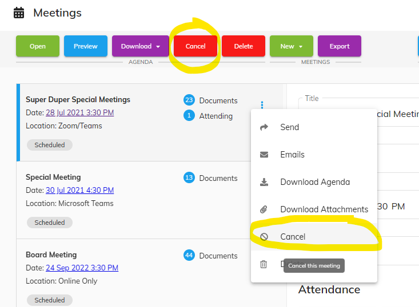The height and width of the screenshot is (307, 419).
Task: Open the green New dropdown
Action: [x=292, y=46]
